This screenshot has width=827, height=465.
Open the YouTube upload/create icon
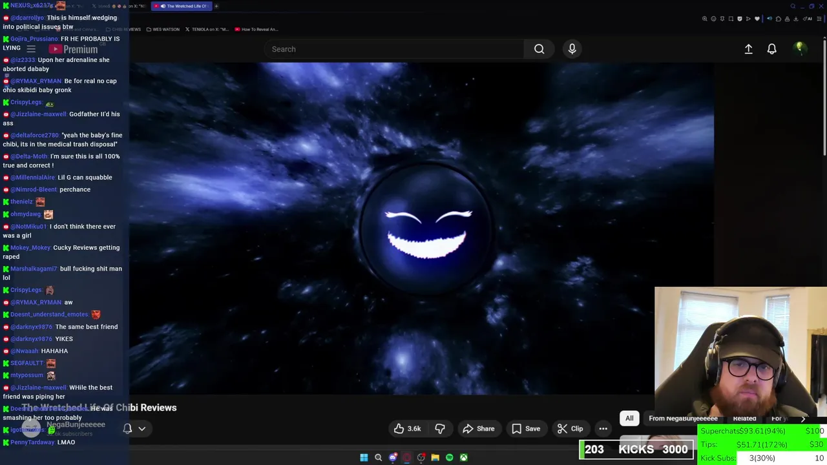pyautogui.click(x=748, y=49)
